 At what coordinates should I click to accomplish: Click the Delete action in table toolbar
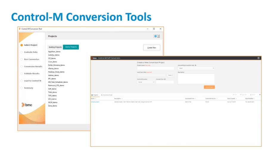[252, 95]
